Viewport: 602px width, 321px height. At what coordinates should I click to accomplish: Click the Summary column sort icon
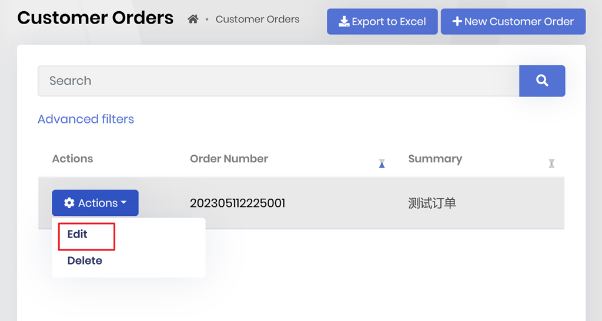click(551, 163)
